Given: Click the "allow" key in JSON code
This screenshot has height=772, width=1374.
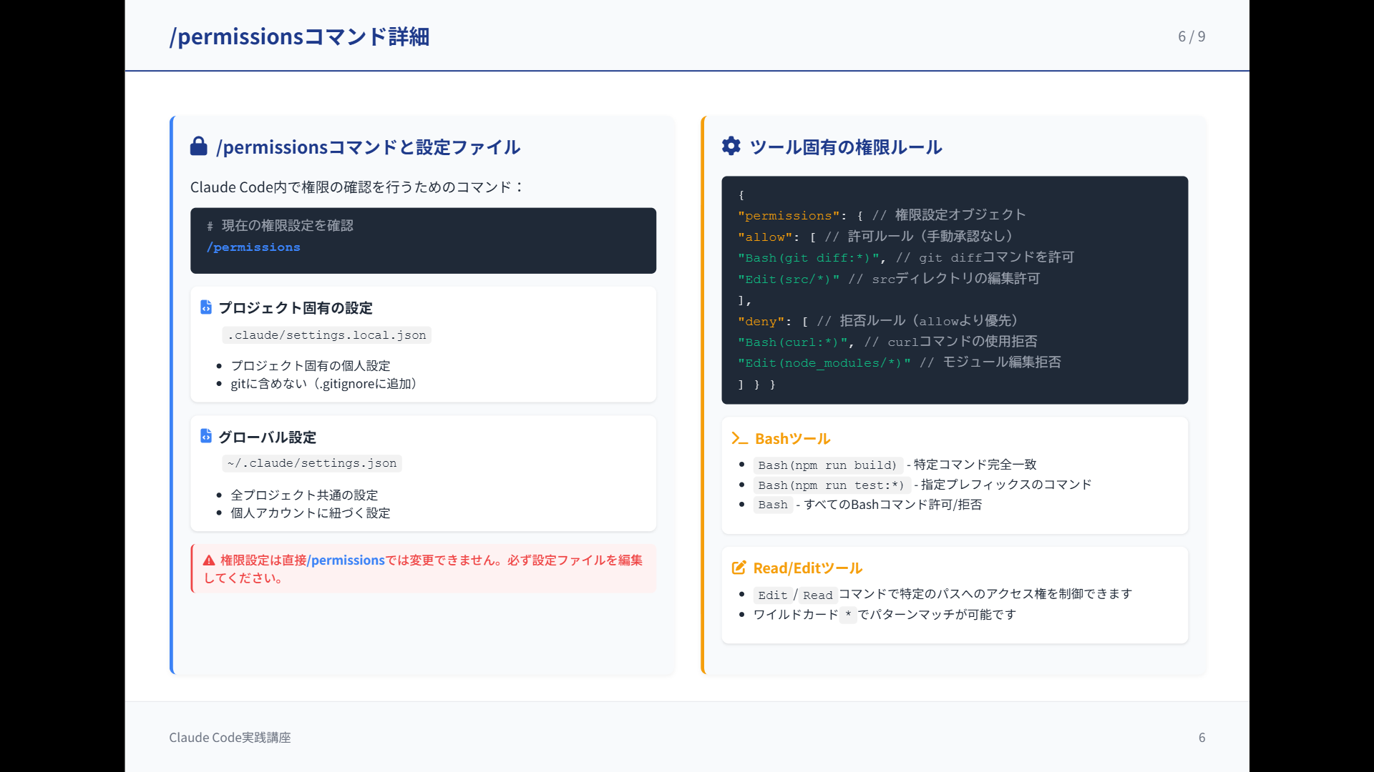Looking at the screenshot, I should (x=765, y=237).
